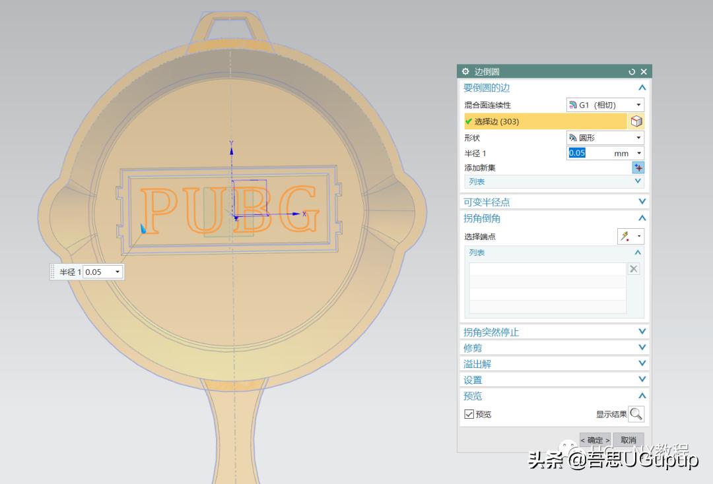Click the reset dialog arrow icon
This screenshot has height=484, width=713.
(632, 72)
